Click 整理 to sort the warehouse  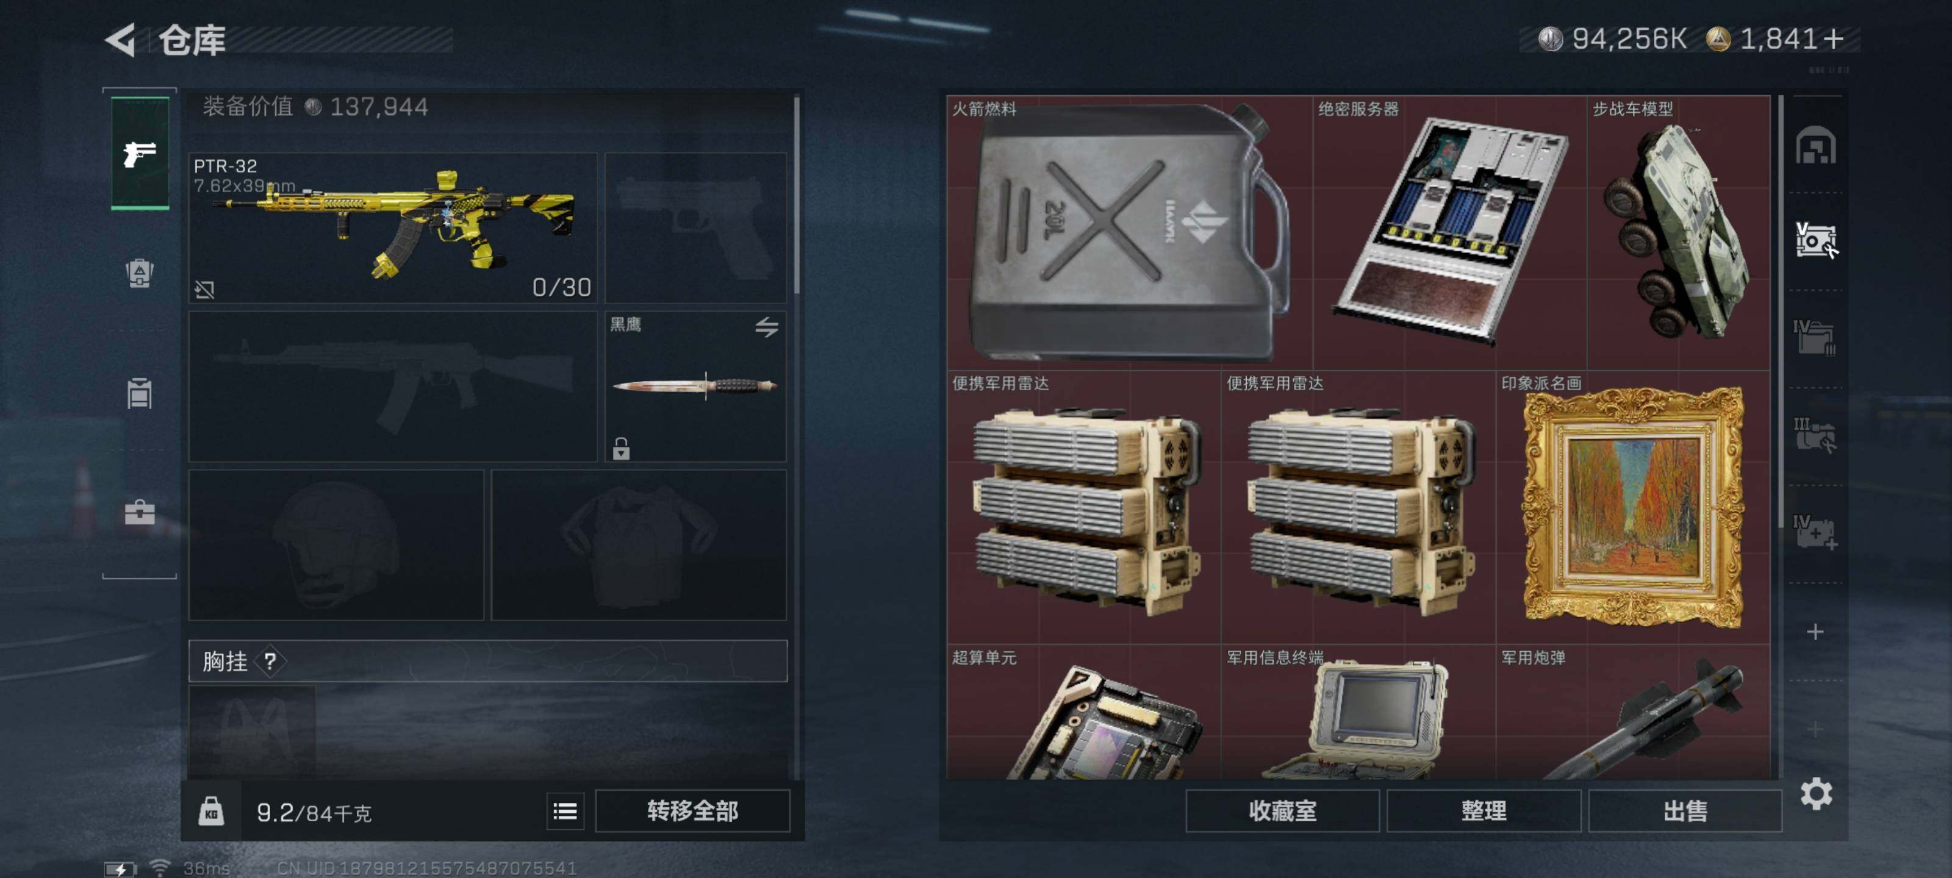1484,810
